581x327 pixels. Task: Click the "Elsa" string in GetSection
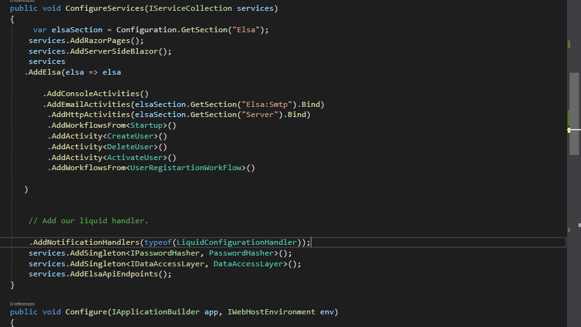tap(246, 30)
